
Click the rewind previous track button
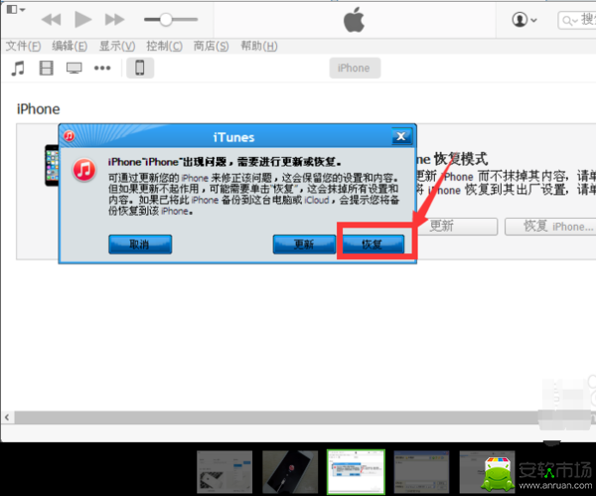click(52, 20)
